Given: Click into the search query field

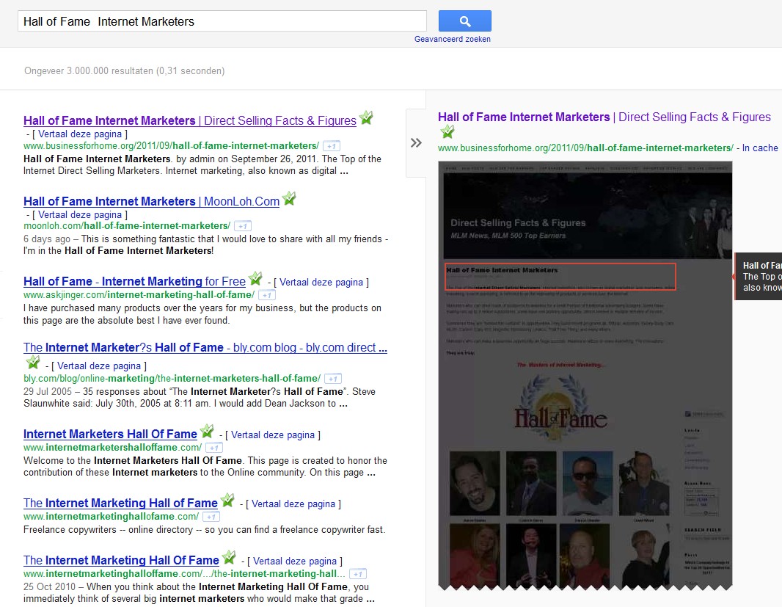Looking at the screenshot, I should pos(222,21).
